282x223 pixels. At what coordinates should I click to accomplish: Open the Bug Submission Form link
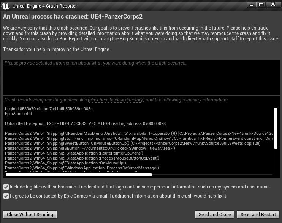click(x=142, y=39)
